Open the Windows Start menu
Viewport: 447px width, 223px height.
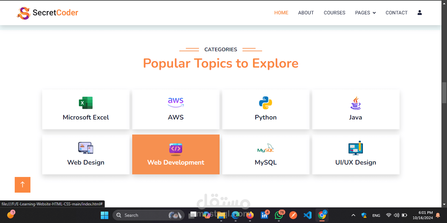coord(104,215)
